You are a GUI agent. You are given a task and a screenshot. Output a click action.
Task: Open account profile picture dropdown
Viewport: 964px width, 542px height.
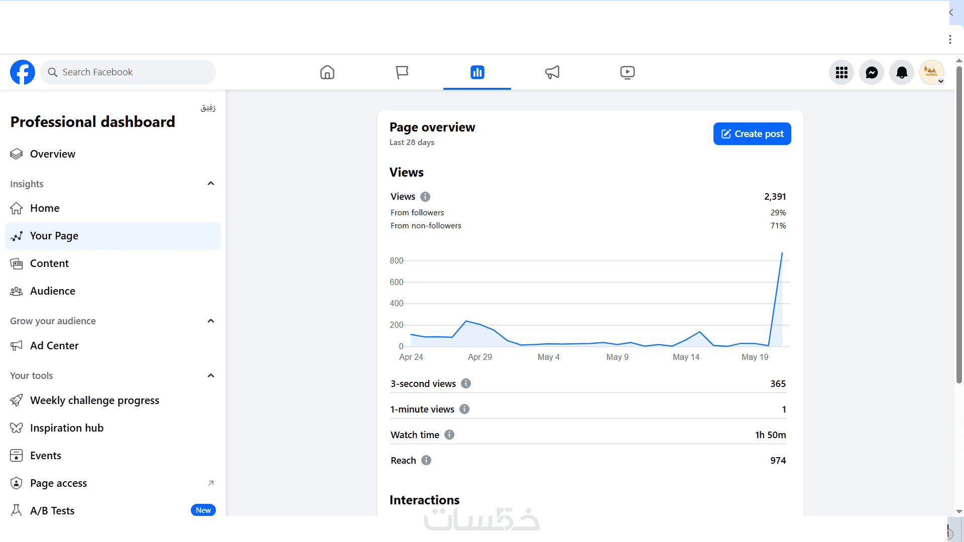pyautogui.click(x=932, y=73)
